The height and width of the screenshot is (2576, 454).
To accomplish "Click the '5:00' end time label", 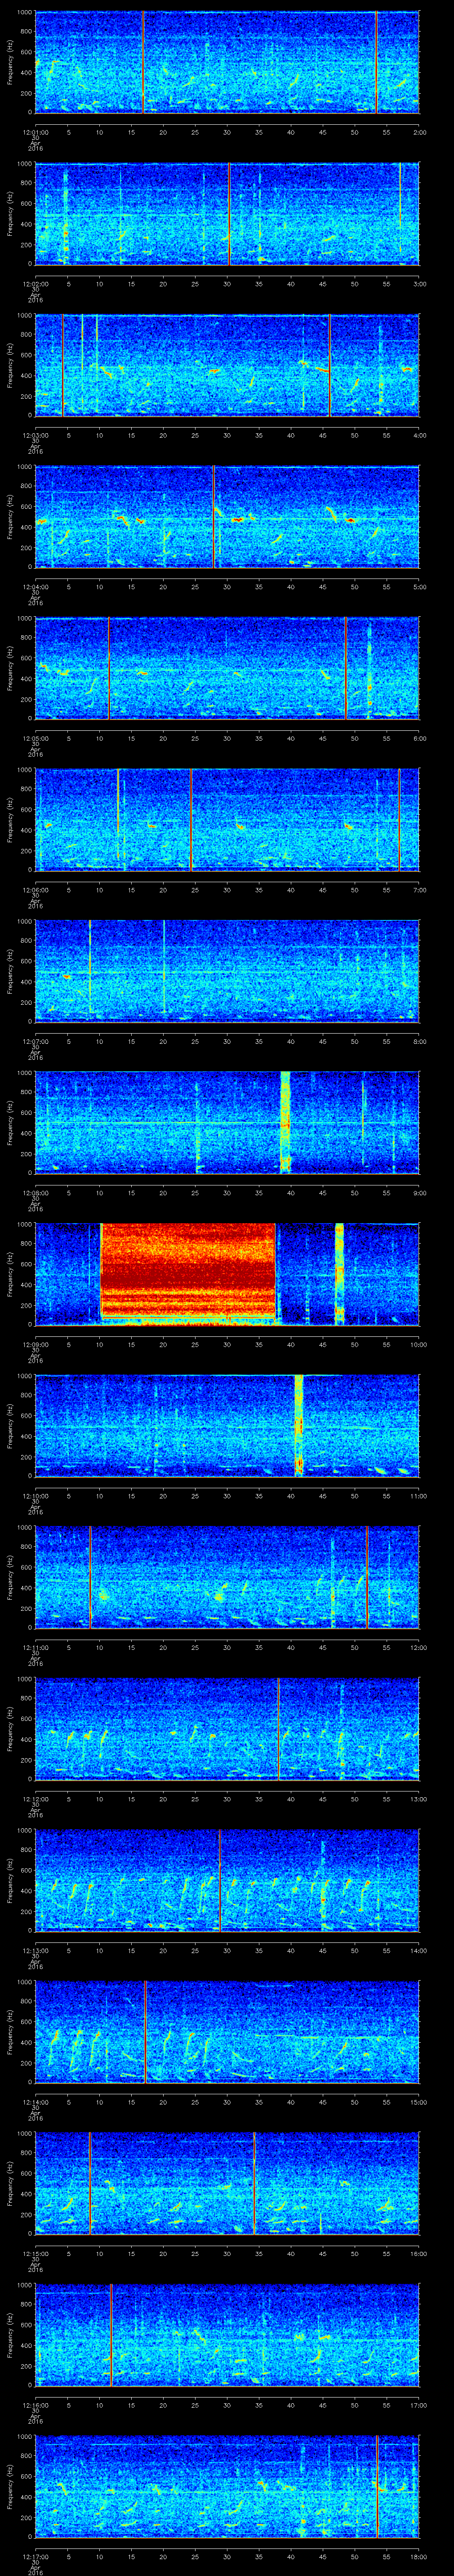I will pyautogui.click(x=419, y=586).
